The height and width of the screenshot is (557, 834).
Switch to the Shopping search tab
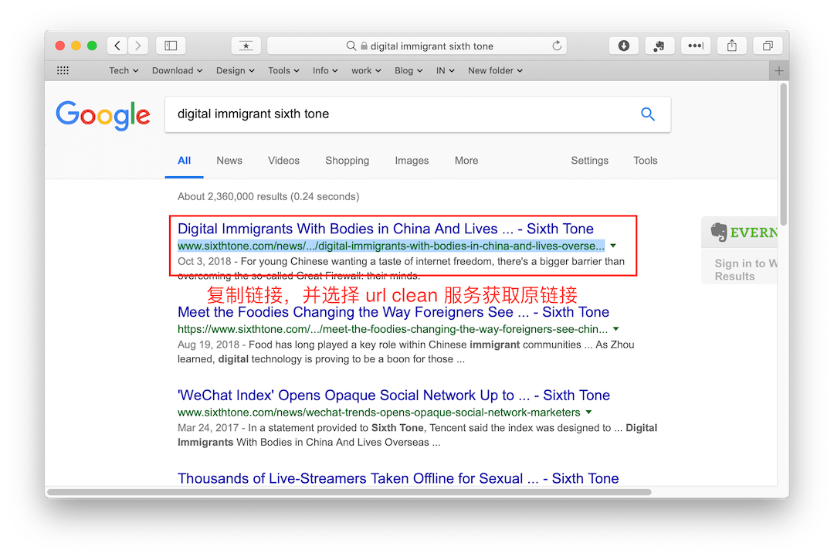347,161
